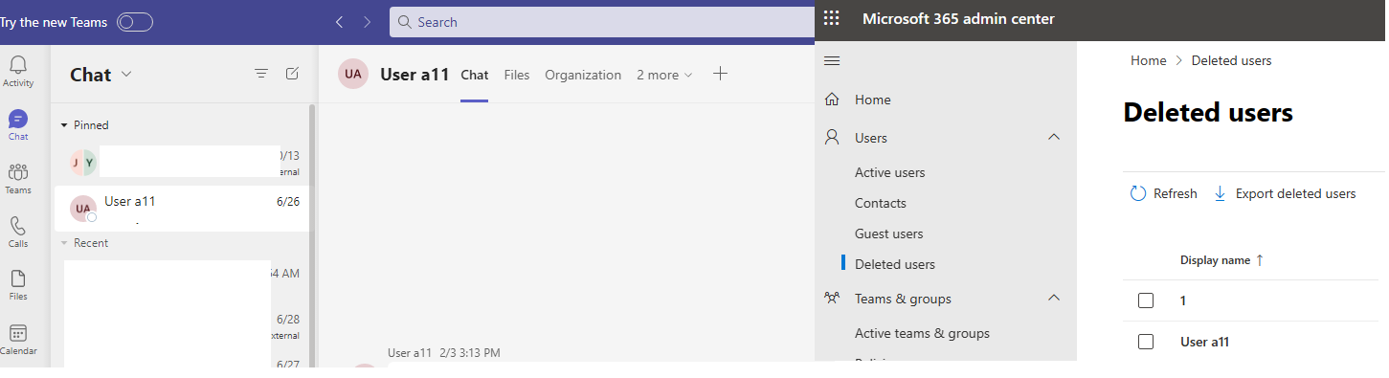Image resolution: width=1389 pixels, height=378 pixels.
Task: Toggle the admin center navigation menu
Action: (x=832, y=61)
